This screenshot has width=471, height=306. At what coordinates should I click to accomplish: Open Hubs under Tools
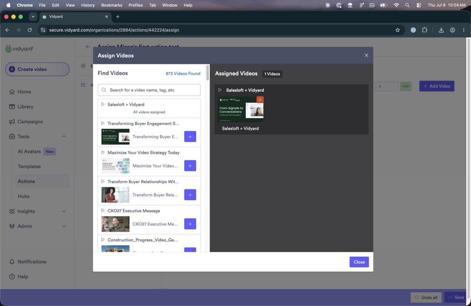[24, 196]
